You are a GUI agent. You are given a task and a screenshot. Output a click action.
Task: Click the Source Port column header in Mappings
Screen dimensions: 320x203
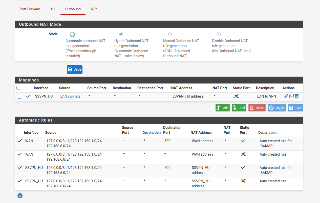(97, 88)
